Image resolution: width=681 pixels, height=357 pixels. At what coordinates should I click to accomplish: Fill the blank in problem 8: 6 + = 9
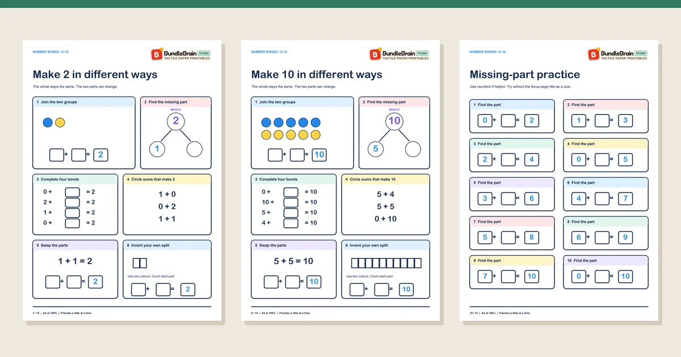[x=602, y=237]
